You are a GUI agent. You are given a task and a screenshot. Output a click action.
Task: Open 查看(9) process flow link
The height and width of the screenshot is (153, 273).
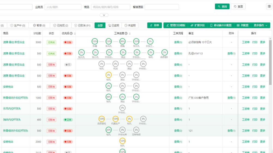point(178,53)
